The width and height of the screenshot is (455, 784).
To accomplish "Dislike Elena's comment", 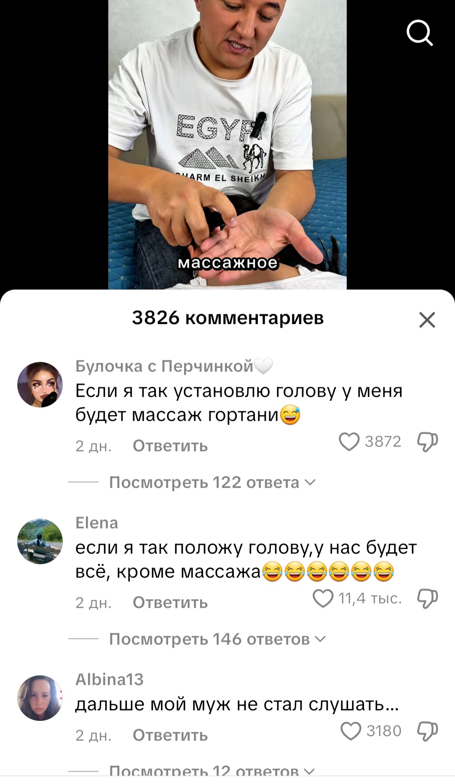I will (x=428, y=599).
